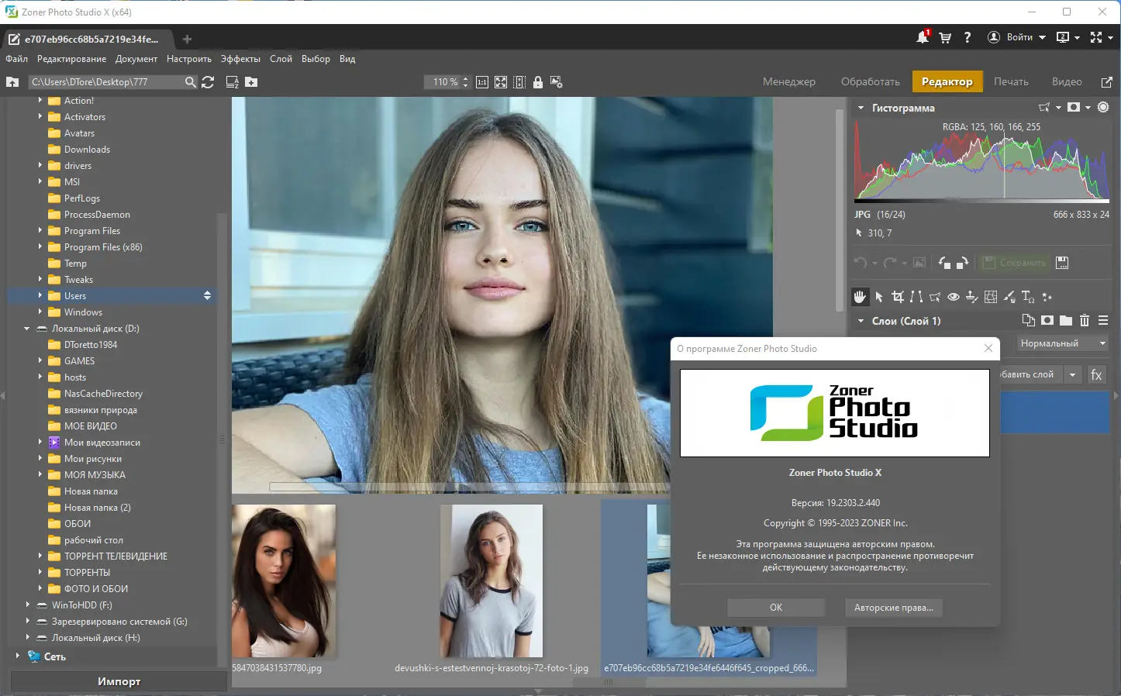Select the 5847038431537780.jpg thumbnail
The width and height of the screenshot is (1121, 696).
tap(284, 581)
